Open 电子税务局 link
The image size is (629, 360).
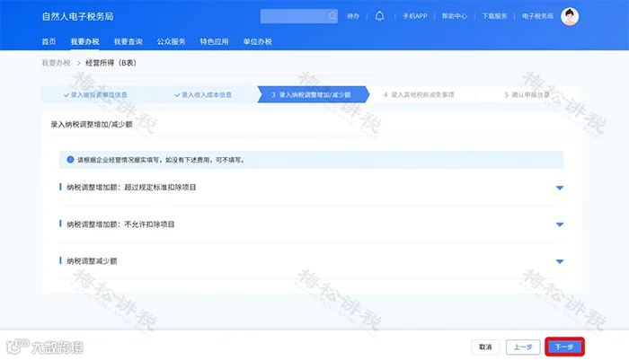point(537,16)
